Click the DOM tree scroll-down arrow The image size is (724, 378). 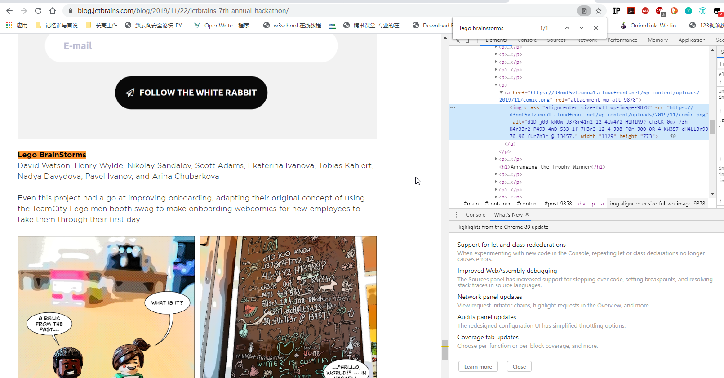pyautogui.click(x=712, y=194)
